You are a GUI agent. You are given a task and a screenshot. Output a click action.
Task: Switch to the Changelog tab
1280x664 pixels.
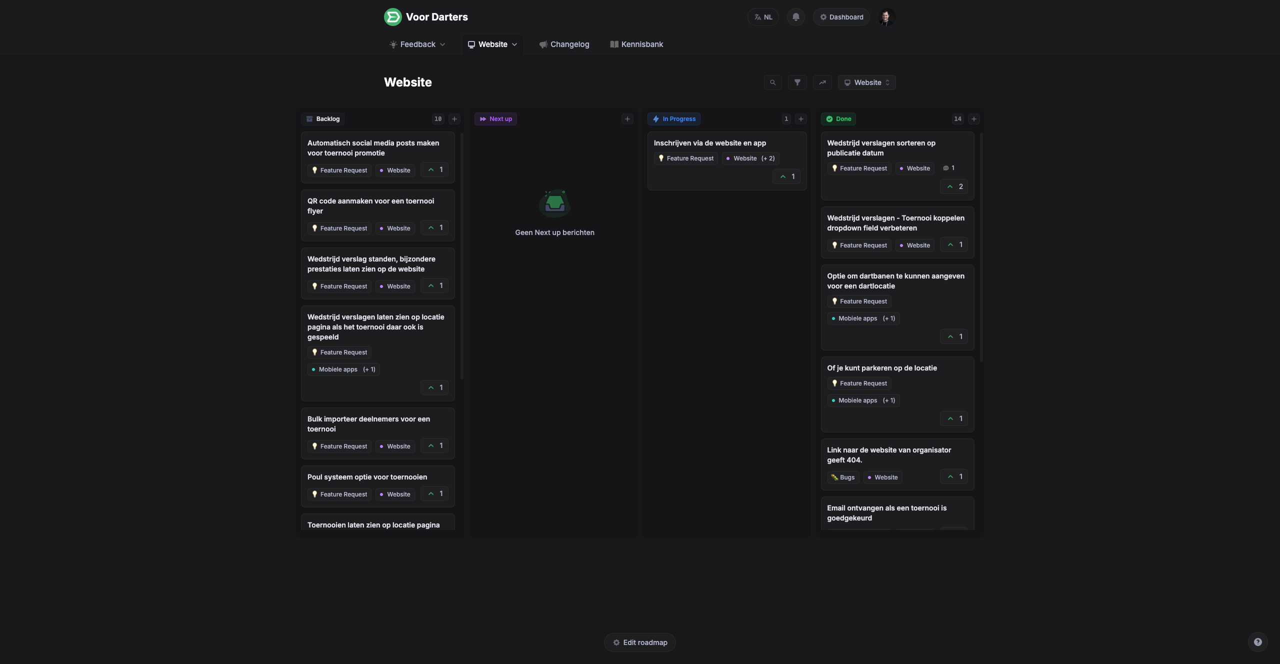(564, 44)
